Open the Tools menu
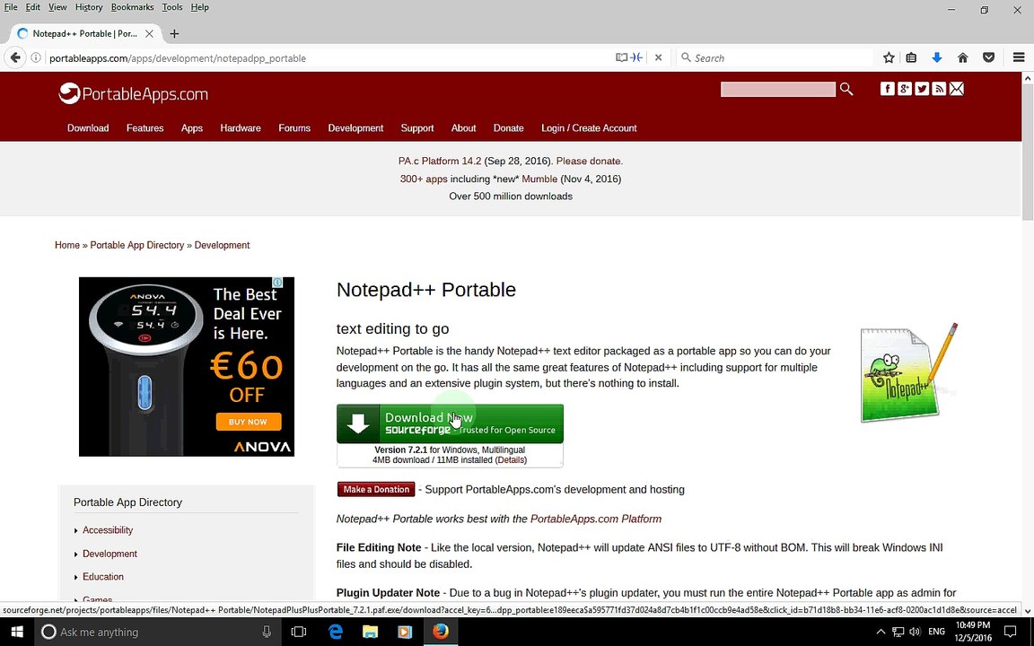 [172, 7]
